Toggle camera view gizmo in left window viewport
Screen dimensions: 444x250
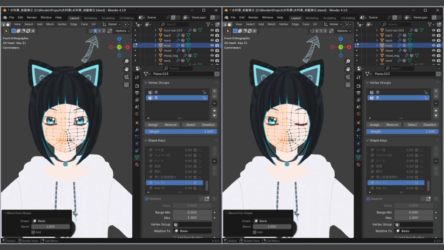[126, 77]
